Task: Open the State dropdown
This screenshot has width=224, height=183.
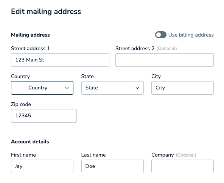Action: point(112,88)
